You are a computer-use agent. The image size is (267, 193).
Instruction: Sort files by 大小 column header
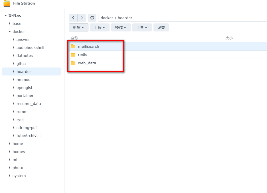tap(229, 38)
